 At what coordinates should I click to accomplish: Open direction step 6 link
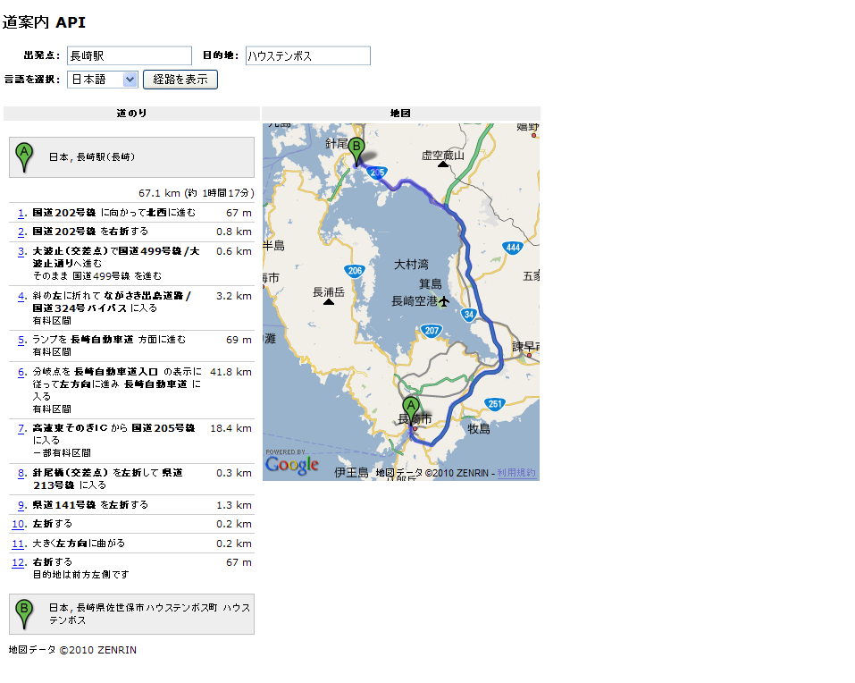(x=21, y=372)
